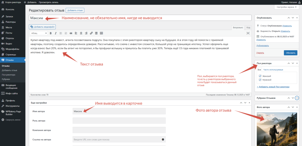Switch to the Код editor tab

point(248,28)
